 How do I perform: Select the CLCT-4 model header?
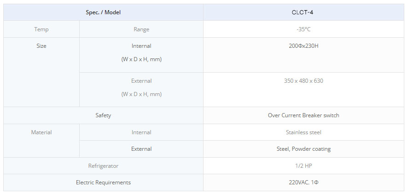tap(303, 12)
